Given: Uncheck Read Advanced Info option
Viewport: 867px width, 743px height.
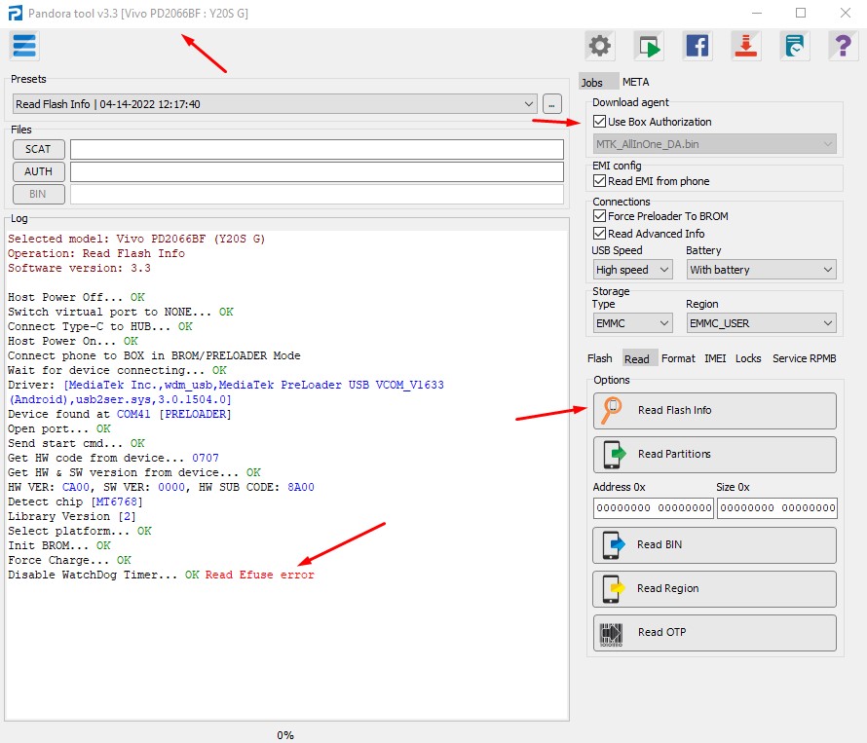Looking at the screenshot, I should click(x=599, y=234).
